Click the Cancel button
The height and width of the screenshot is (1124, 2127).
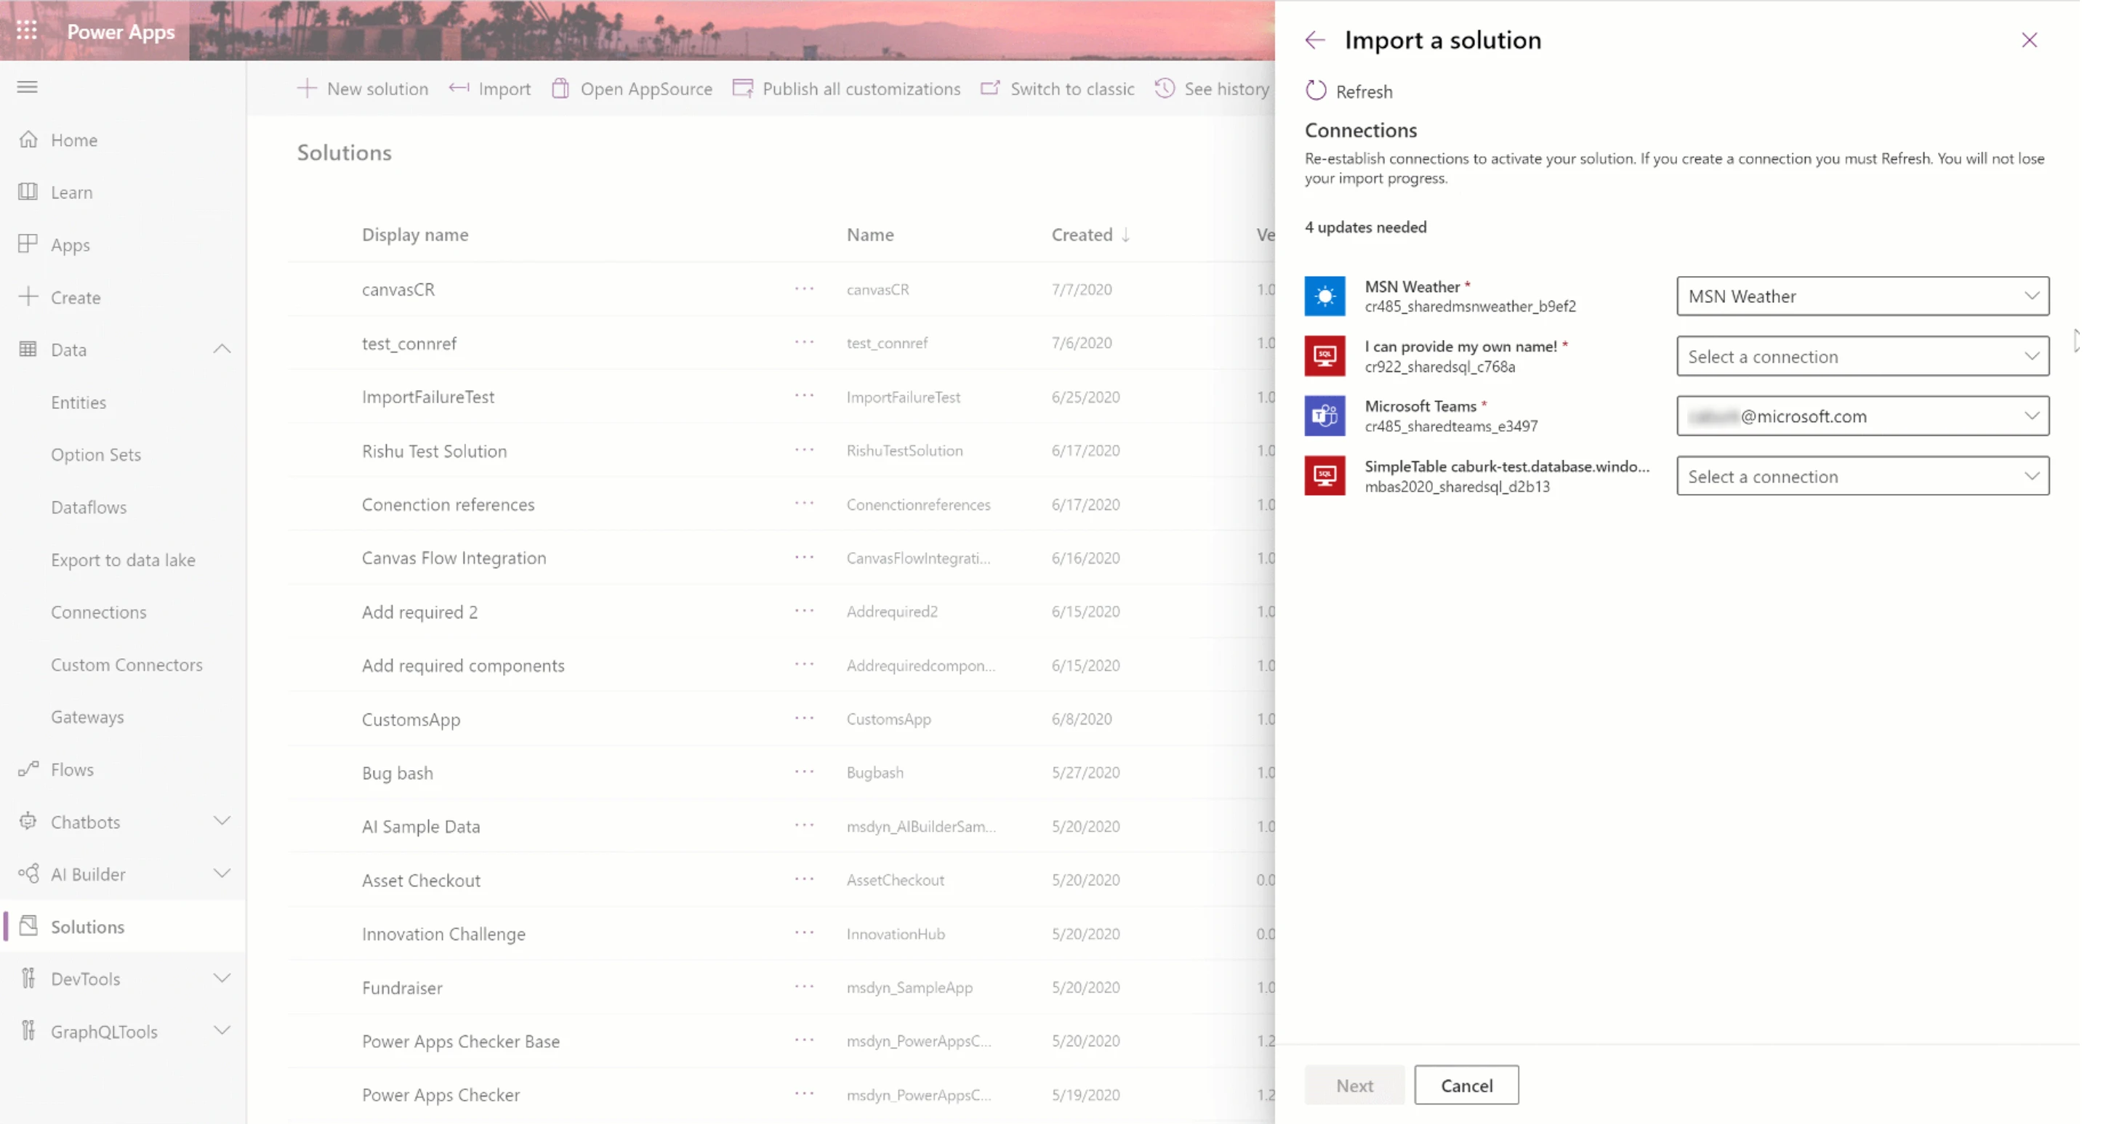(x=1465, y=1085)
